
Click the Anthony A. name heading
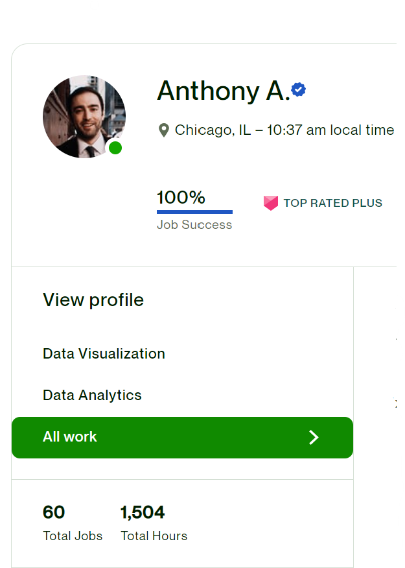coord(222,91)
